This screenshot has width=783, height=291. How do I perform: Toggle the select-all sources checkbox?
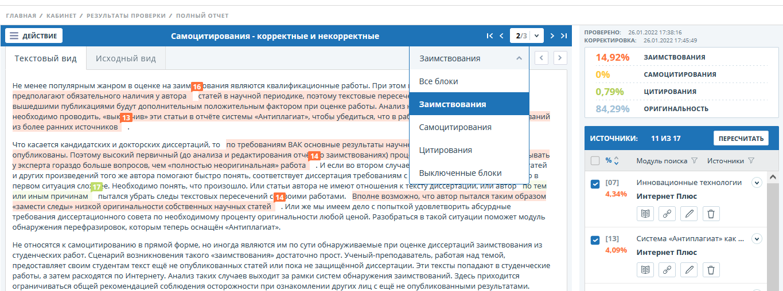tap(595, 161)
